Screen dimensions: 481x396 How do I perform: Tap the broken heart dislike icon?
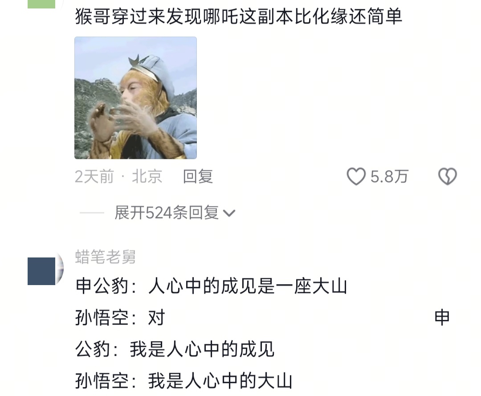pyautogui.click(x=448, y=176)
